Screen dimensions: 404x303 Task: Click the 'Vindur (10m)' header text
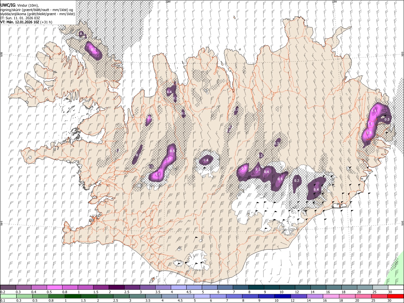coord(27,5)
